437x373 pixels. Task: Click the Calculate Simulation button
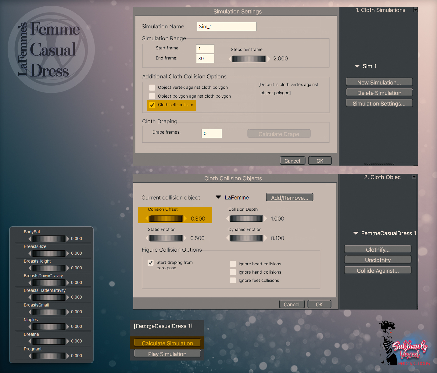coord(167,343)
